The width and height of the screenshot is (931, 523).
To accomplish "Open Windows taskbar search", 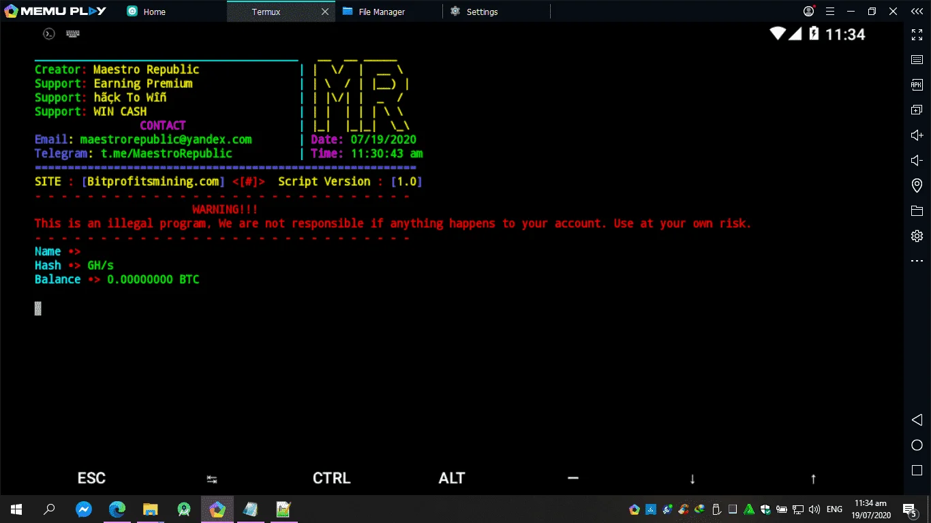I will 49,509.
